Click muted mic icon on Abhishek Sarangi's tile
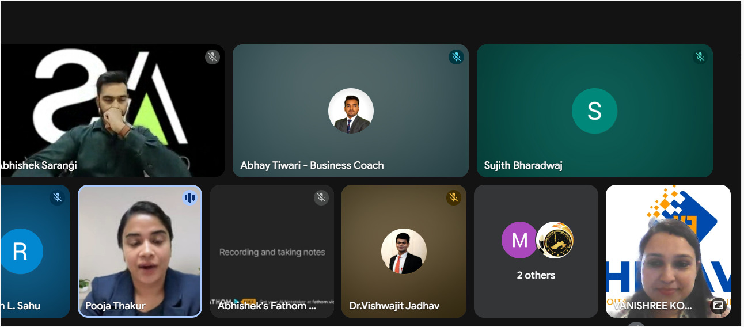This screenshot has height=327, width=744. click(212, 57)
